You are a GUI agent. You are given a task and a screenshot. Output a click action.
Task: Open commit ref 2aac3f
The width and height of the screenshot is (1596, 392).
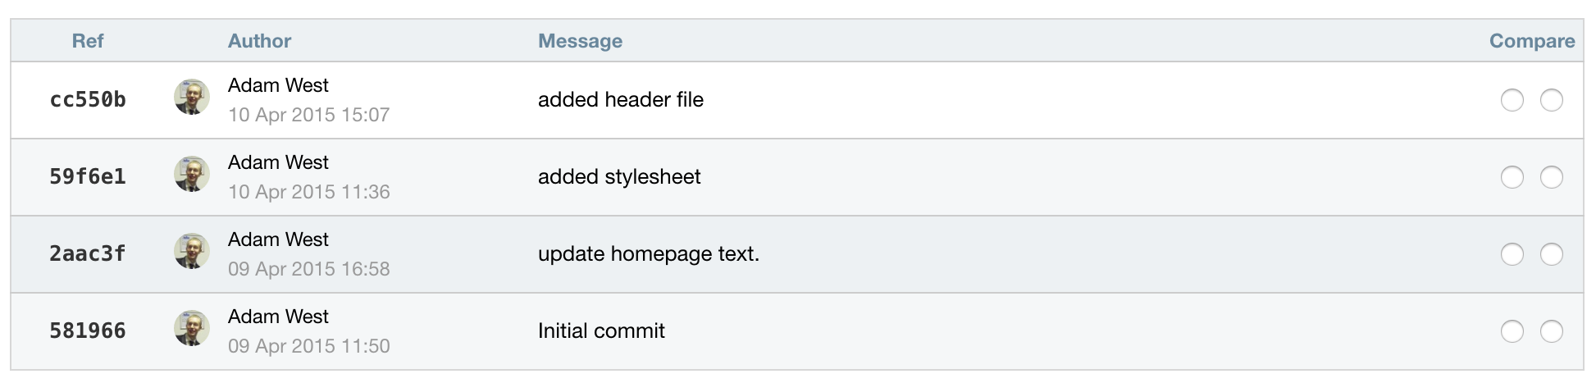[88, 254]
